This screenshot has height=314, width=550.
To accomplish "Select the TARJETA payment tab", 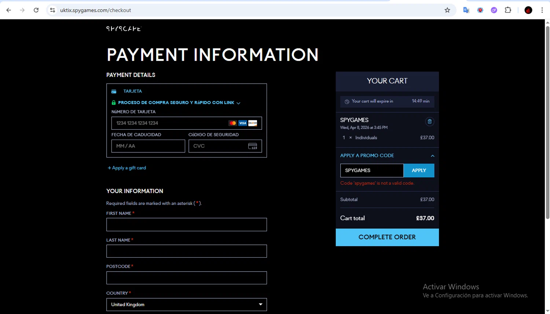I will (x=133, y=91).
